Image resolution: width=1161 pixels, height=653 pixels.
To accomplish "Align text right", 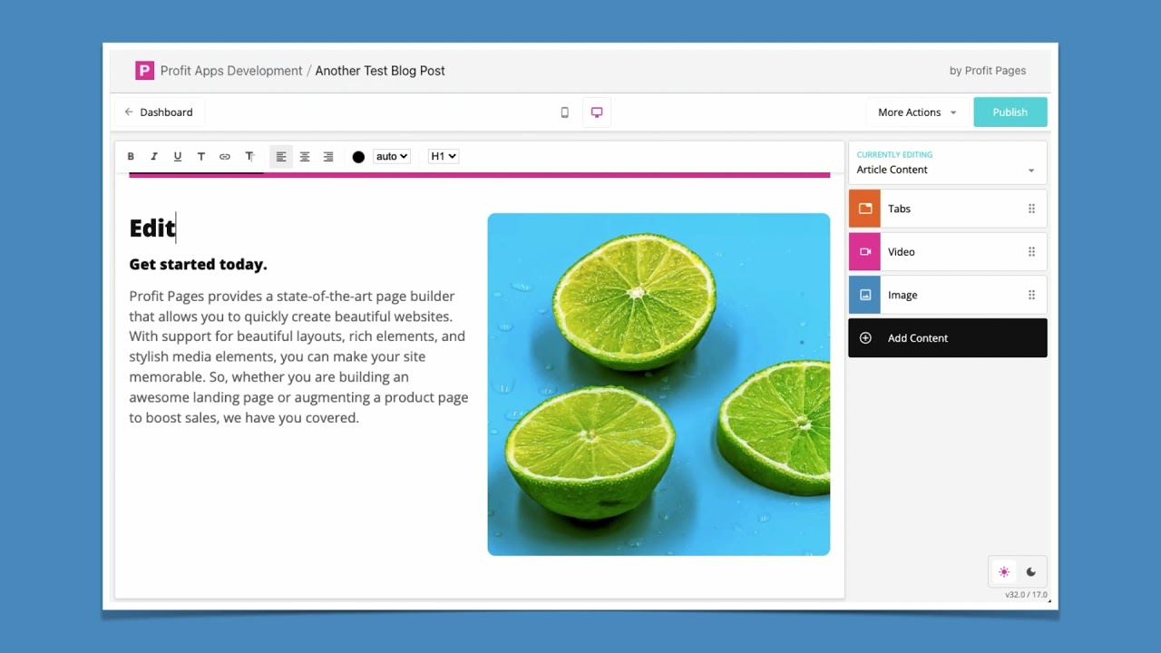I will [328, 157].
